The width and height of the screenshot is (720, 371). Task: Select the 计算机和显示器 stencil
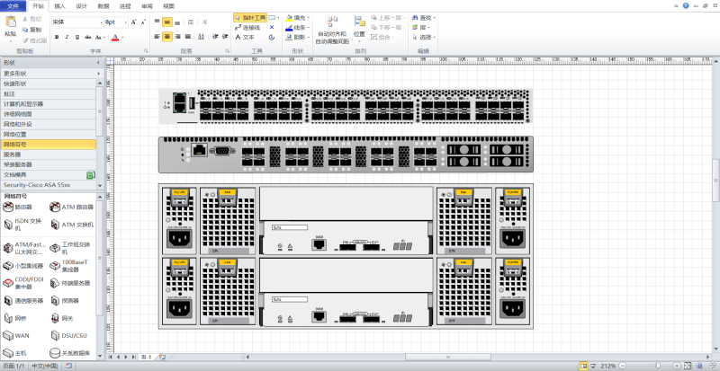point(49,104)
